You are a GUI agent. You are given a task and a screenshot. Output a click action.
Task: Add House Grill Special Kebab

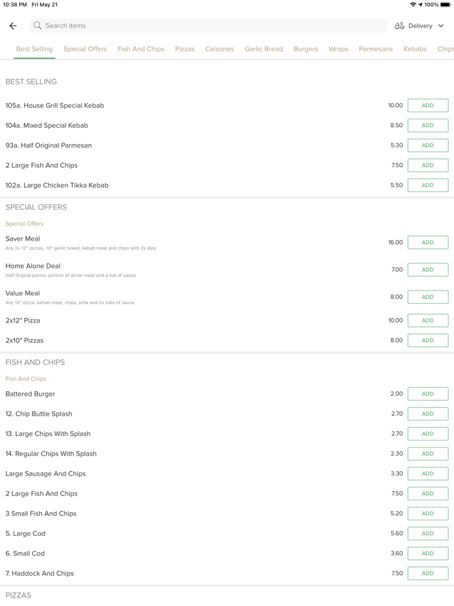point(427,106)
